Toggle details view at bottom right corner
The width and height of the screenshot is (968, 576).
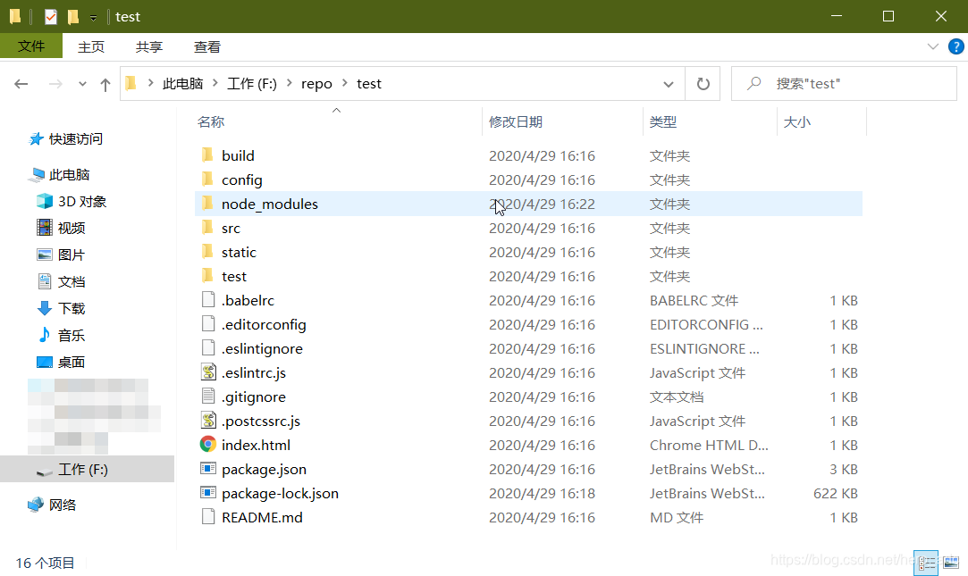(925, 563)
